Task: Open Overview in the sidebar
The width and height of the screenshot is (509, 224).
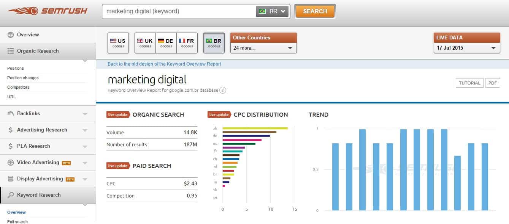Action: tap(48, 34)
